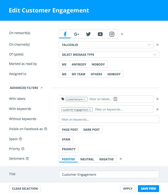
Task: Toggle Marked as read by ANYBODY
Action: (x=79, y=64)
